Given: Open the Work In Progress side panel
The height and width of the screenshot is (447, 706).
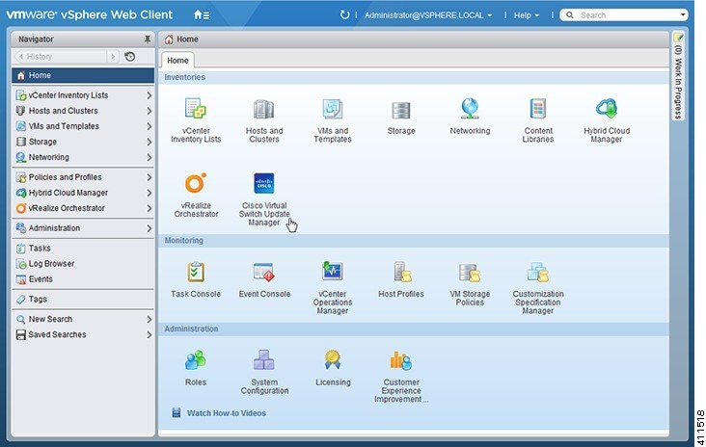Looking at the screenshot, I should (678, 75).
